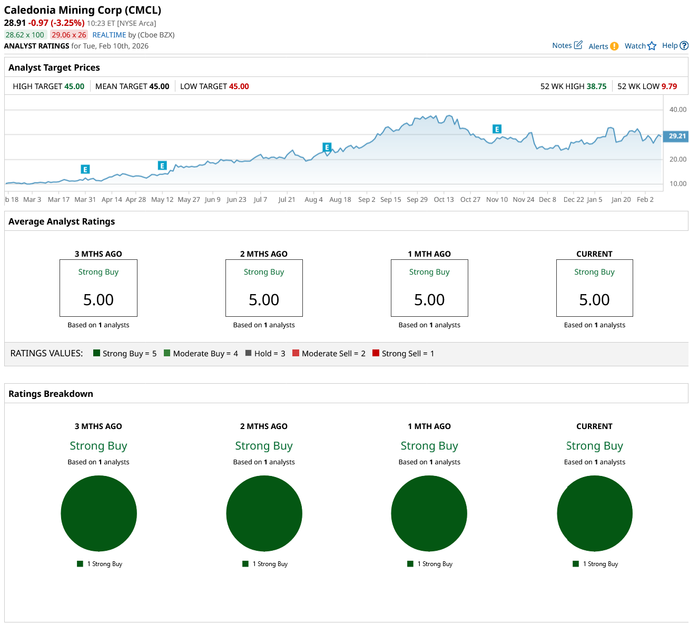Open the Help question mark icon
This screenshot has height=623, width=689.
(684, 46)
